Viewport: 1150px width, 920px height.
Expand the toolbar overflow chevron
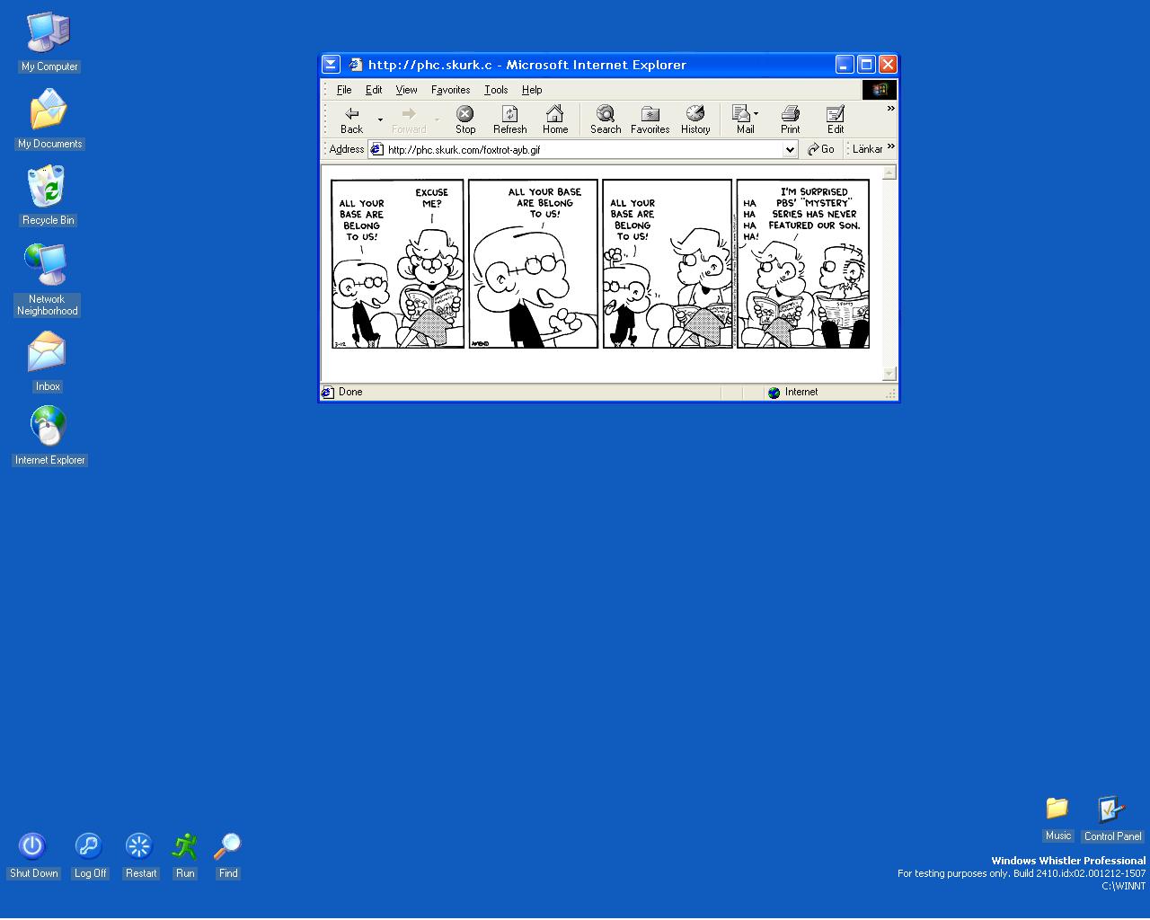[x=891, y=109]
